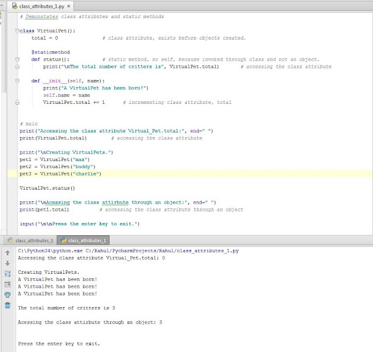373x352 pixels.
Task: Collapse the VirtualPet class fold marker
Action: tap(17, 31)
